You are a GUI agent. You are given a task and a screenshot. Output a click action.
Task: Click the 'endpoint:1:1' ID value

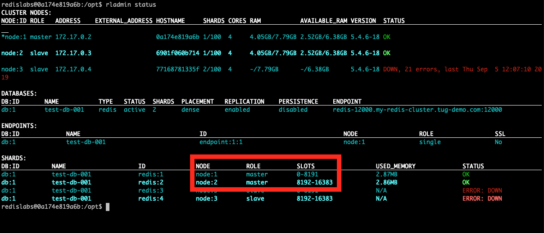[x=221, y=142]
